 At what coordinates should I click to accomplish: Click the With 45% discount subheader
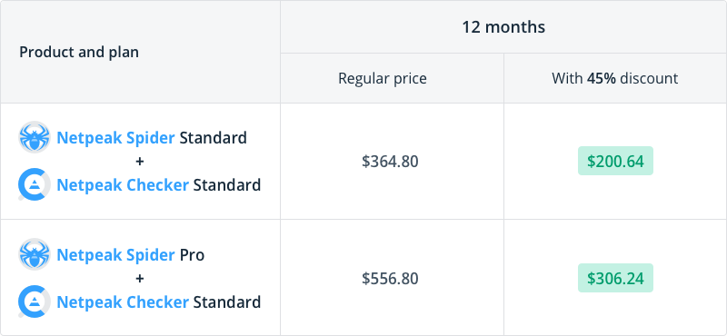[615, 78]
